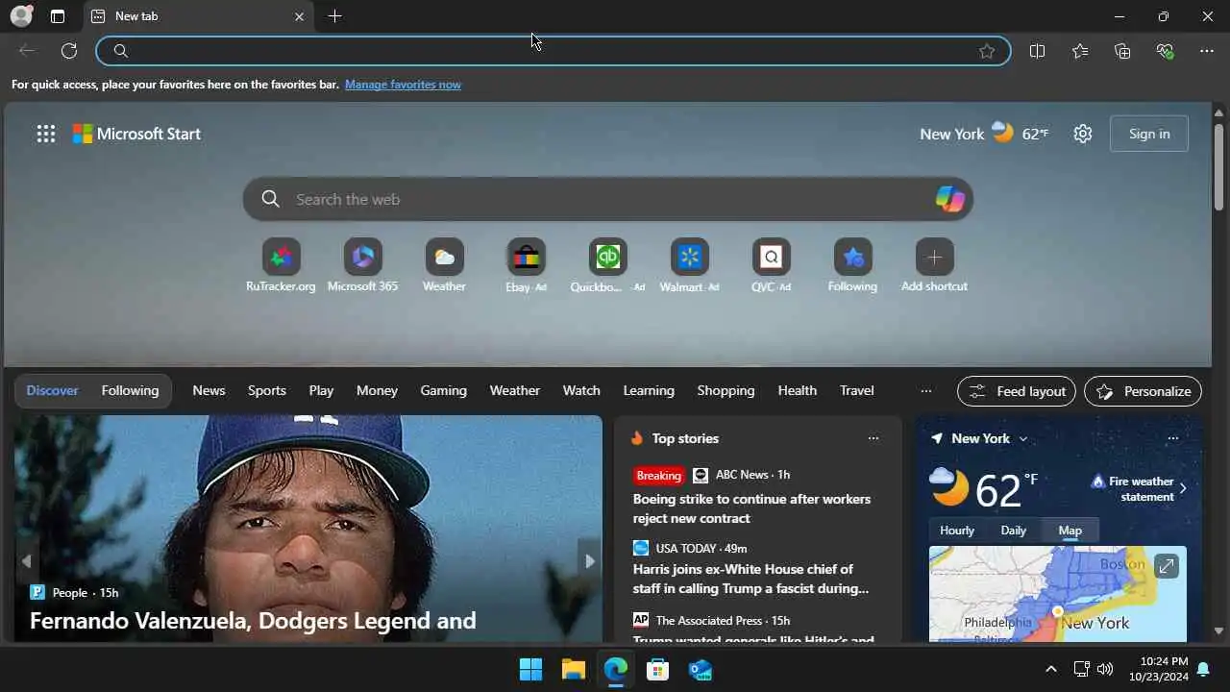
Task: Add this page to favorites star
Action: coord(987,51)
